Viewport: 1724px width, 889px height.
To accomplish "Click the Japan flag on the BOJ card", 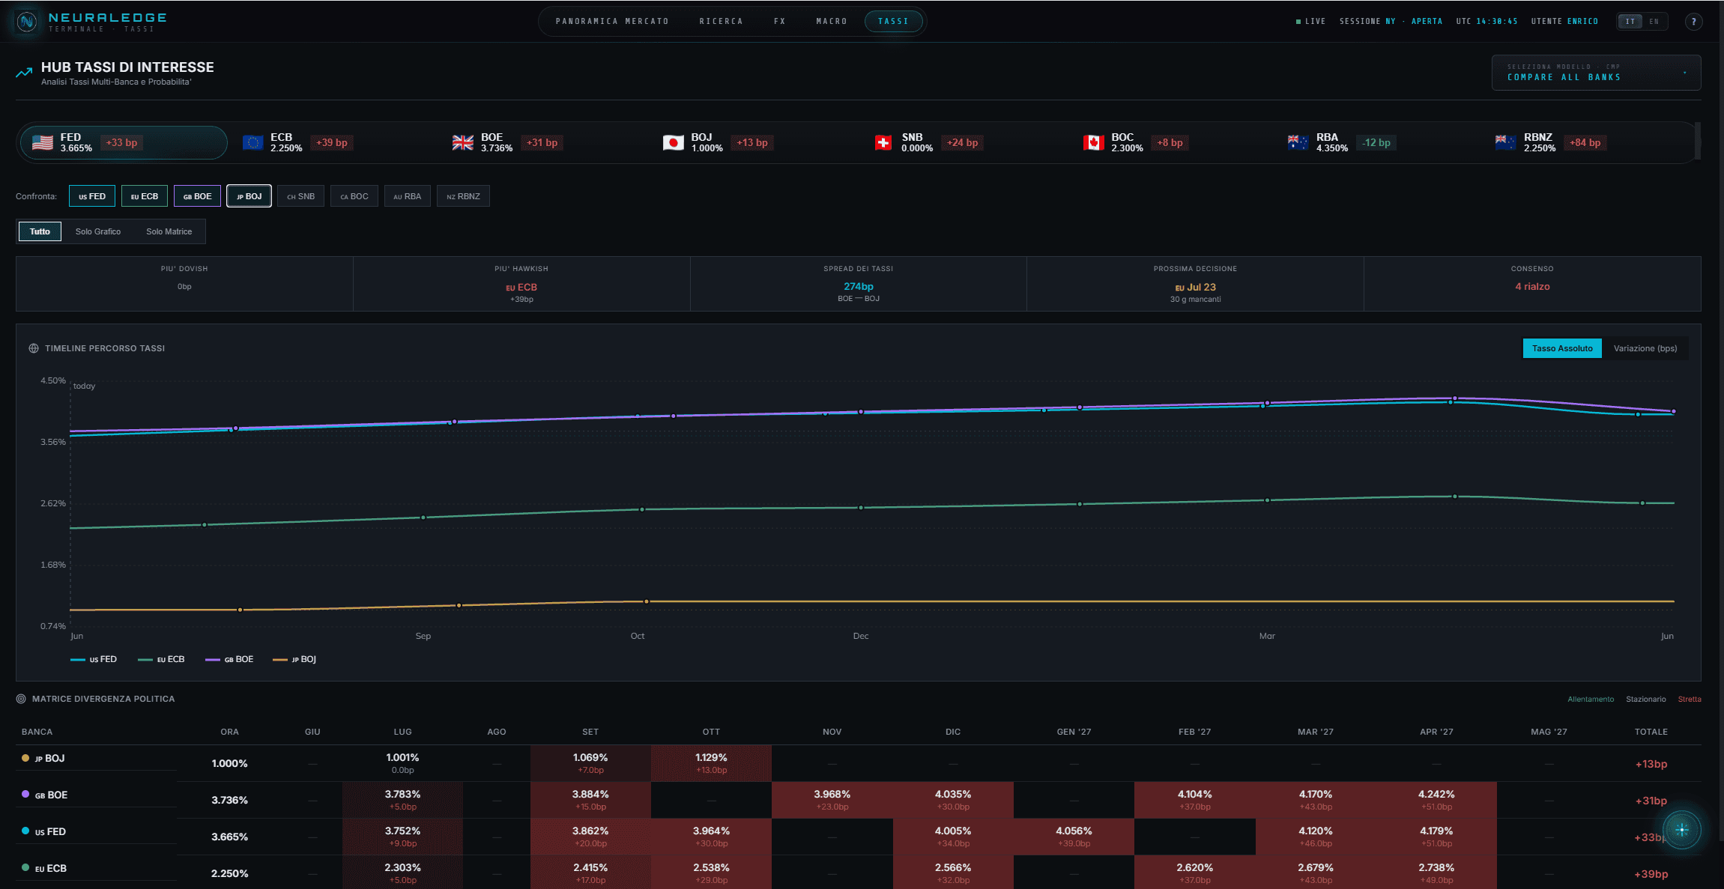I will tap(674, 142).
